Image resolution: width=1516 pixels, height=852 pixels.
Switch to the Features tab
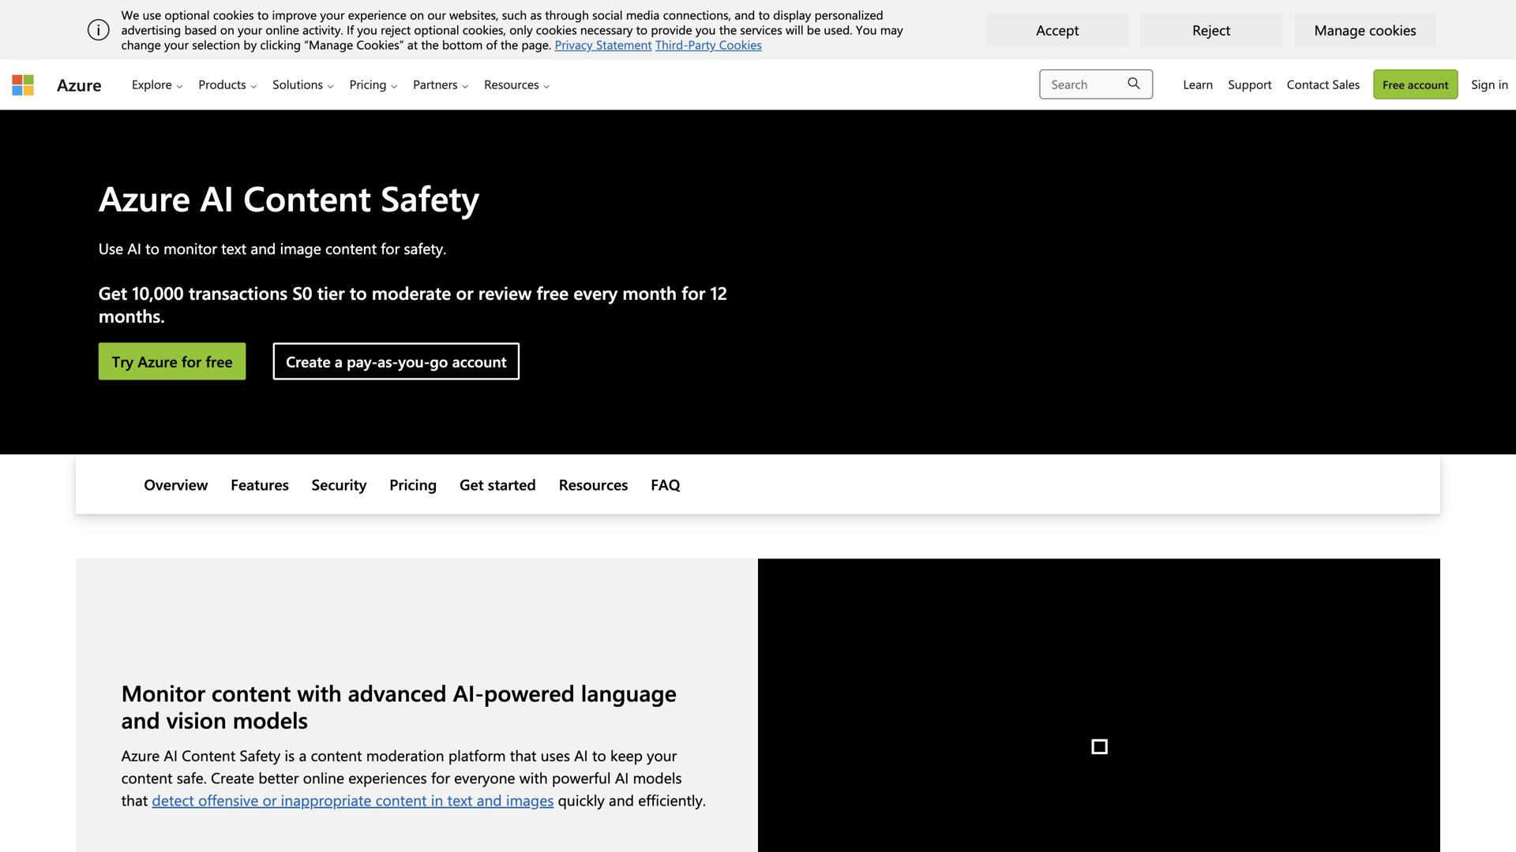pos(259,484)
